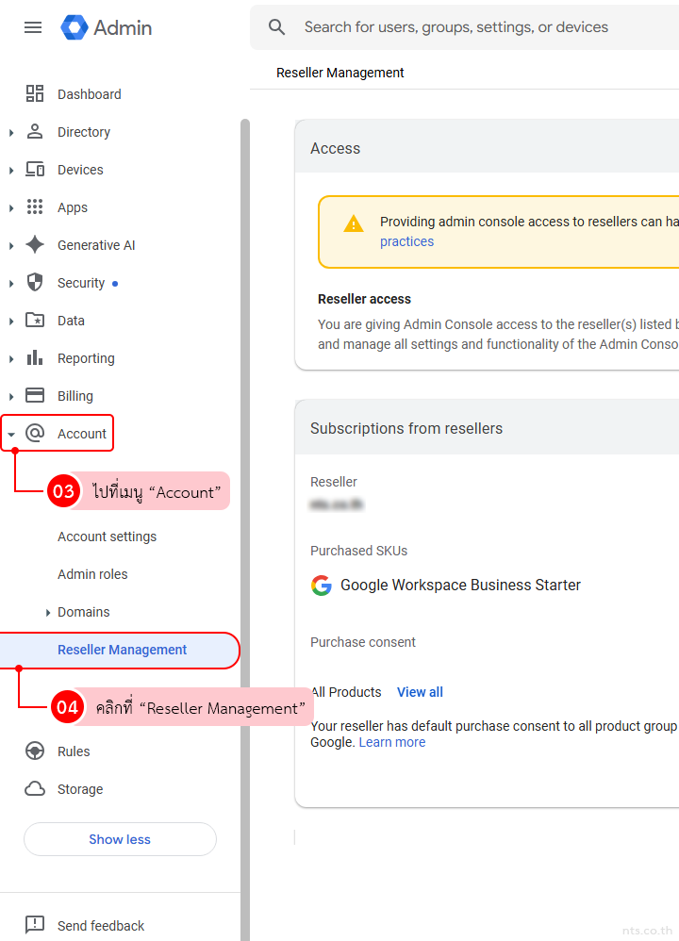
Task: Expand the Directory menu arrow
Action: click(x=11, y=133)
